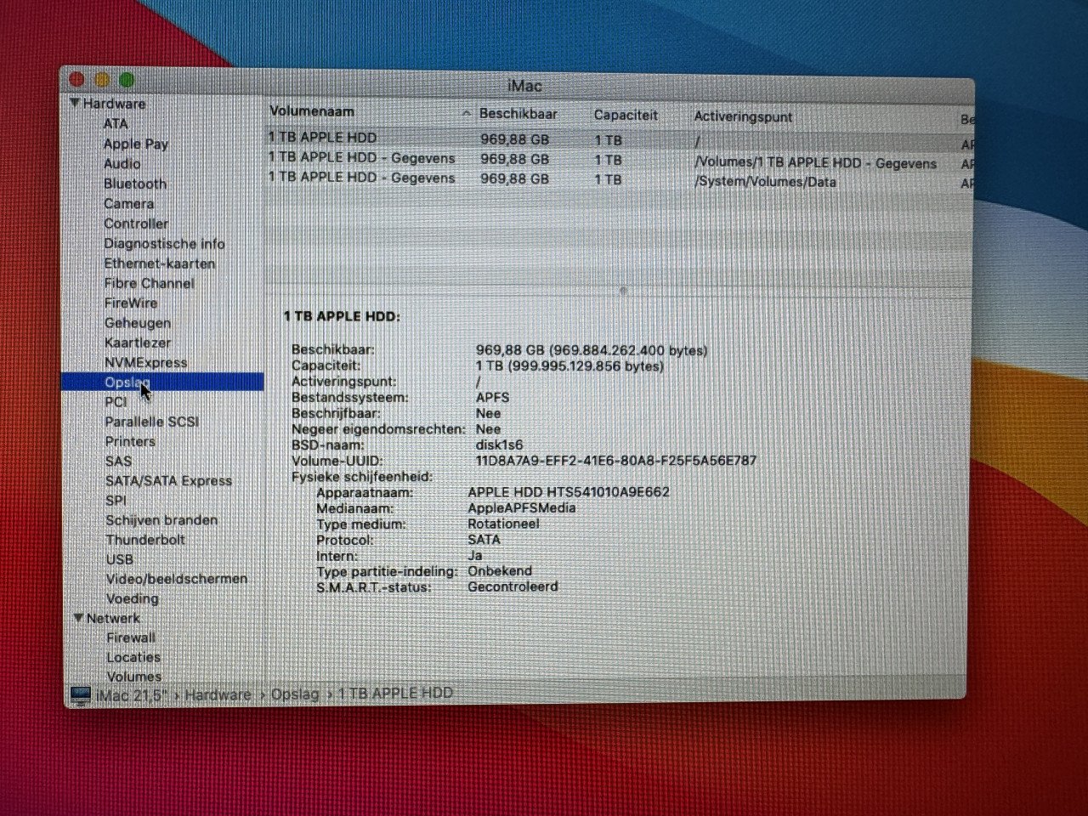Screen dimensions: 1088x816
Task: Collapse the Hardware section triangle
Action: click(x=75, y=104)
